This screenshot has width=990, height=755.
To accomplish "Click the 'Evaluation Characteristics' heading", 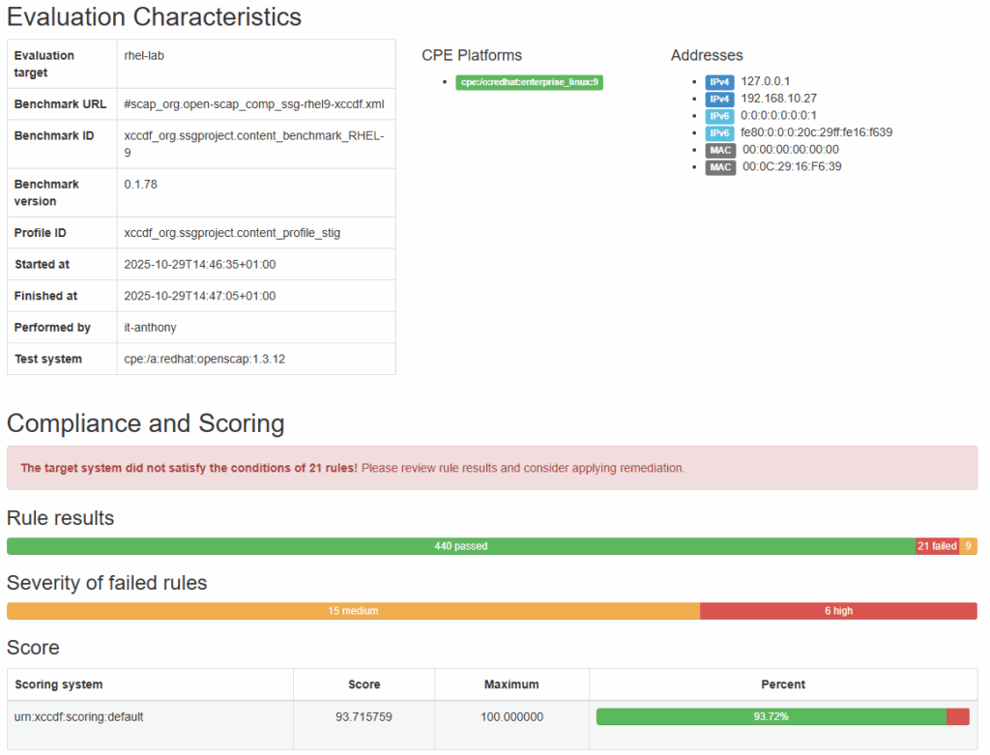I will pos(155,16).
